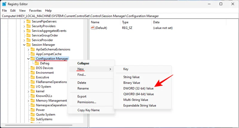
Task: Select Permissions... in the context menu
Action: click(87, 102)
